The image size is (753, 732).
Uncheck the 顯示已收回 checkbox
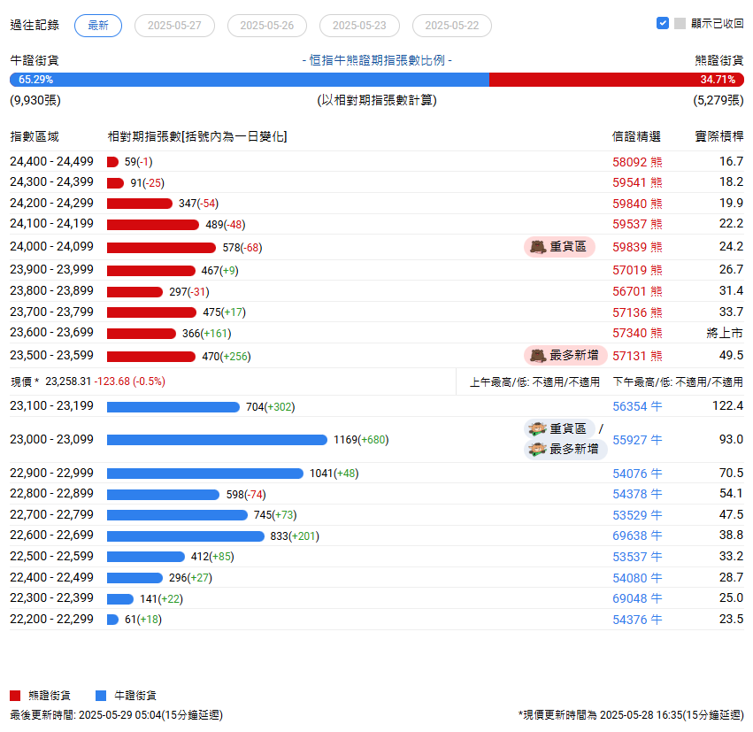click(663, 24)
